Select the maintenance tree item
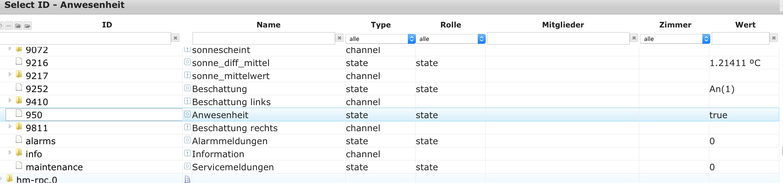Viewport: 783px width, 187px height. (54, 167)
